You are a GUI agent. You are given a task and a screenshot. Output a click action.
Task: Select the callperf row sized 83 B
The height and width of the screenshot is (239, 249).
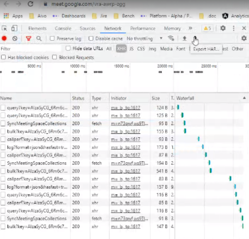tap(122, 179)
